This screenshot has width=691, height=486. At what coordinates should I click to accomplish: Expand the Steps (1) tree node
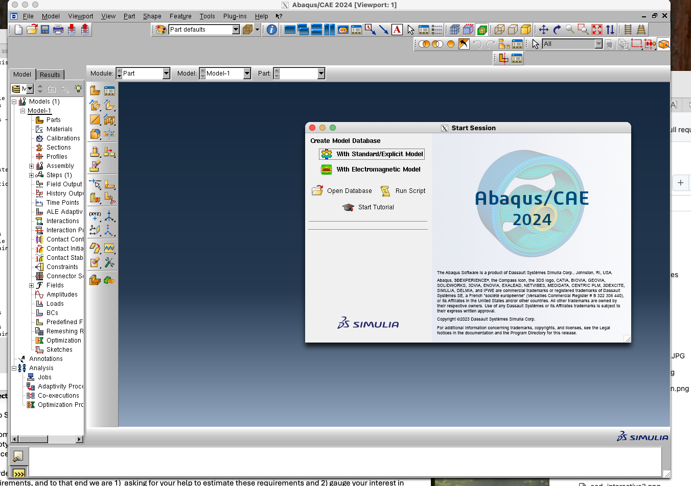(x=31, y=175)
